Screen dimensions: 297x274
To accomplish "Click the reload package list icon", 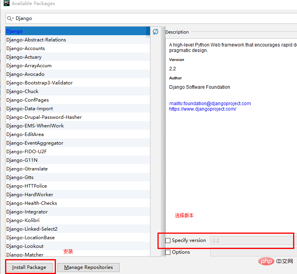I will 156,32.
